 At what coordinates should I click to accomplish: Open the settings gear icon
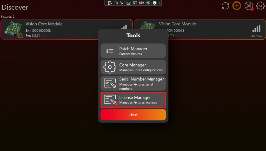tap(260, 6)
